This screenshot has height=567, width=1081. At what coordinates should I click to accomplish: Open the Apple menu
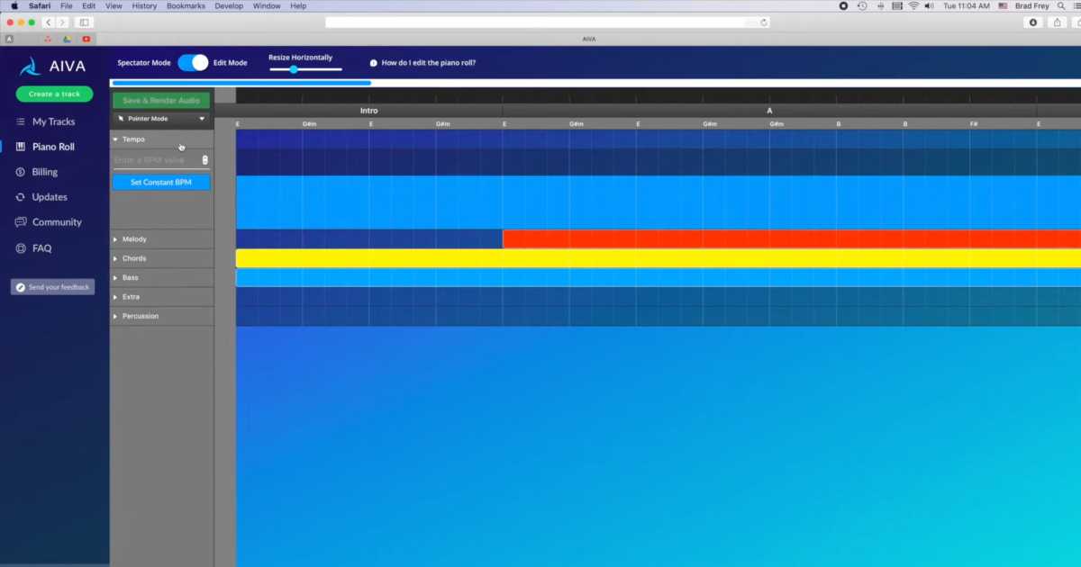pos(14,5)
